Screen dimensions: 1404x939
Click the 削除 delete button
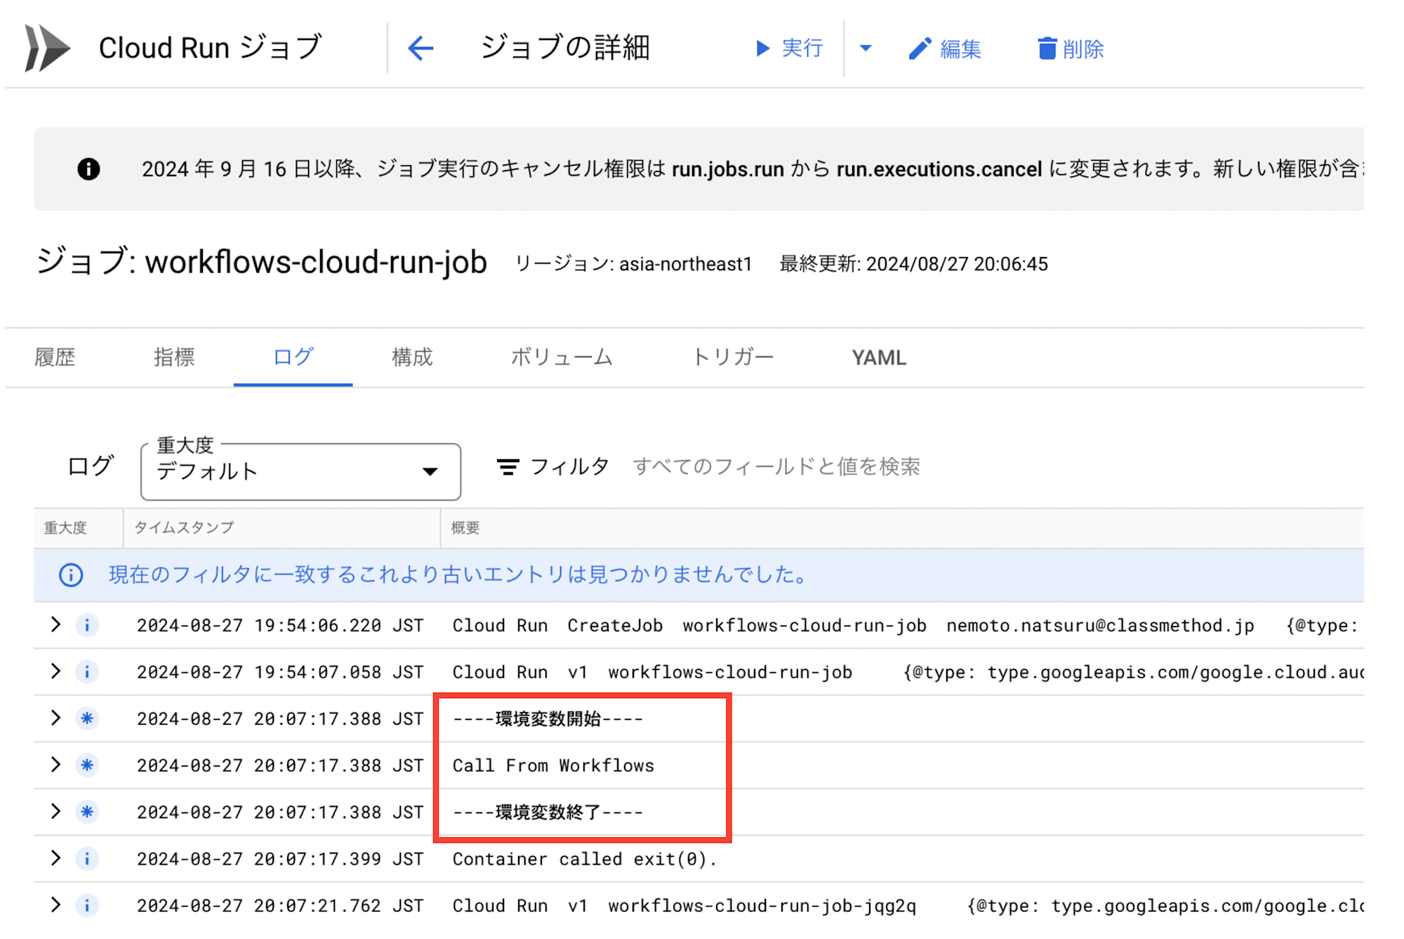pyautogui.click(x=1071, y=48)
